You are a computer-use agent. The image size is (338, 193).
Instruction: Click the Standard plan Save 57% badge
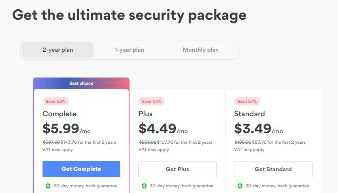click(247, 101)
